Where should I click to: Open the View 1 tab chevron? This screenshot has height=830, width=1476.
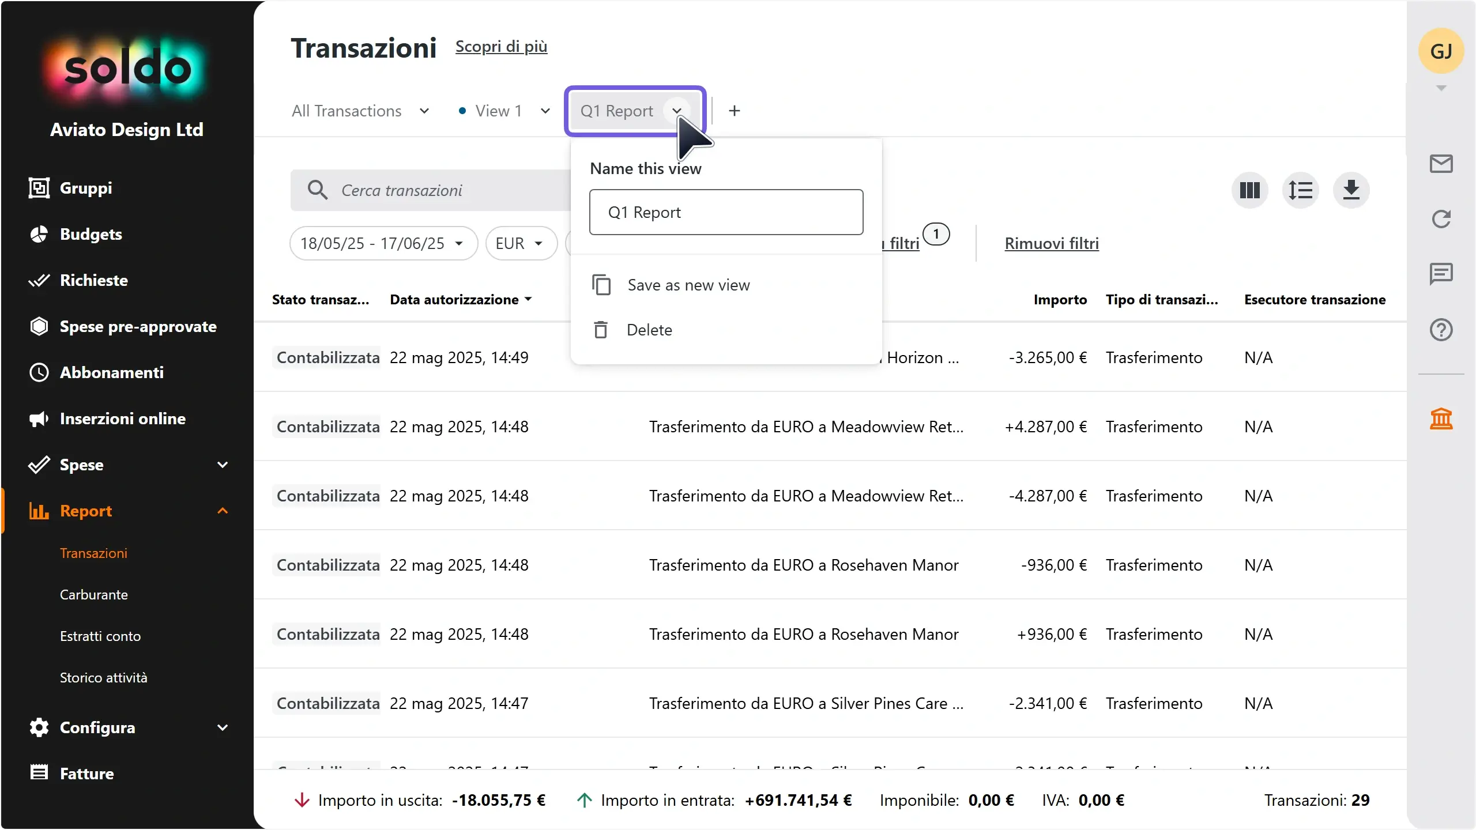(545, 111)
